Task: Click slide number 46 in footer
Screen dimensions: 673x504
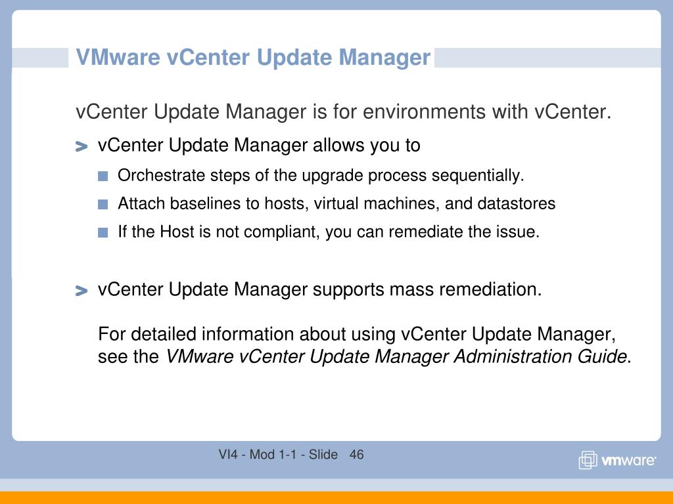Action: (x=357, y=454)
